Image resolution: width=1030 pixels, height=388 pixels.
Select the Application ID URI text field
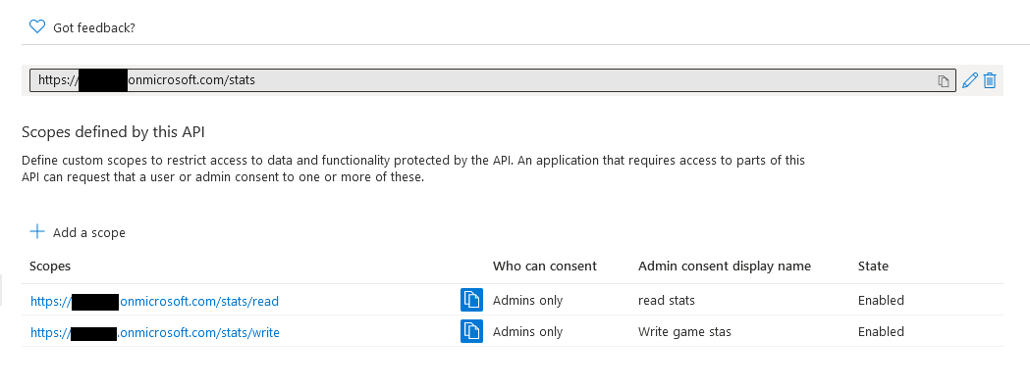(493, 80)
